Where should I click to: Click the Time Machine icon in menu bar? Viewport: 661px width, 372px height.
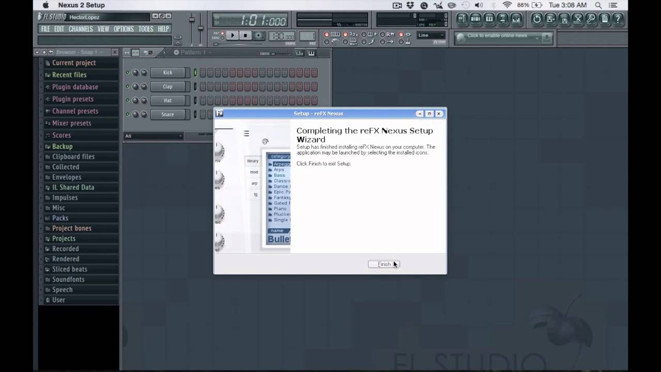coord(465,5)
